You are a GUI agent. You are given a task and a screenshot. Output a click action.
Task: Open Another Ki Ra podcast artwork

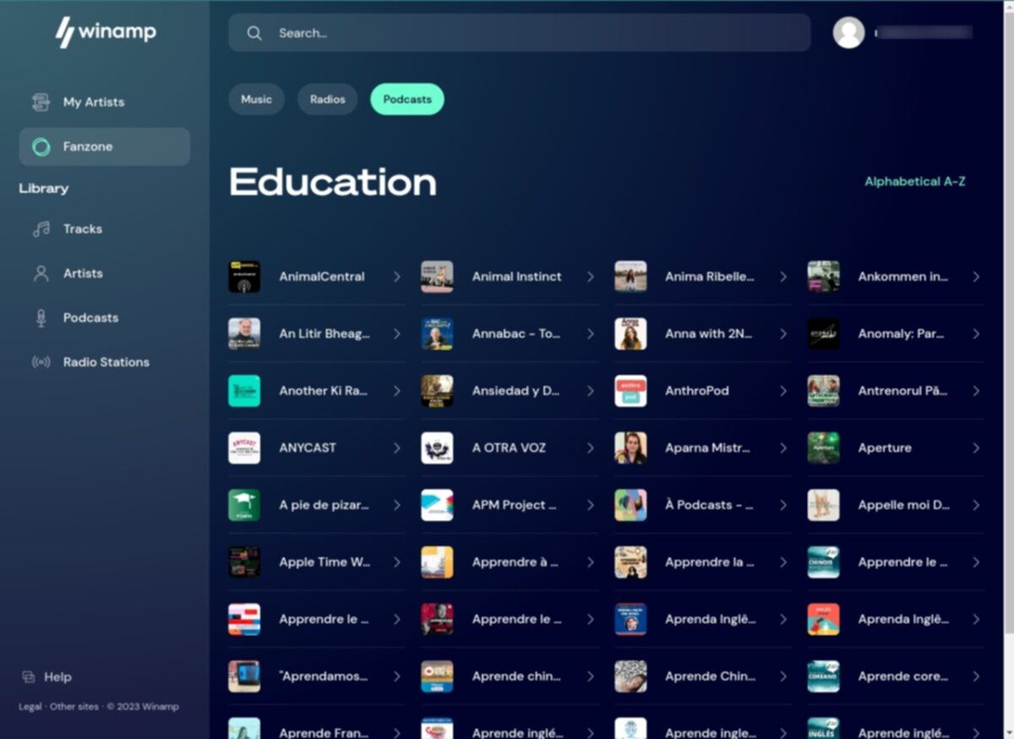coord(244,391)
